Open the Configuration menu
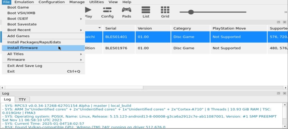Viewport: 288px width, 129px height. click(x=52, y=2)
